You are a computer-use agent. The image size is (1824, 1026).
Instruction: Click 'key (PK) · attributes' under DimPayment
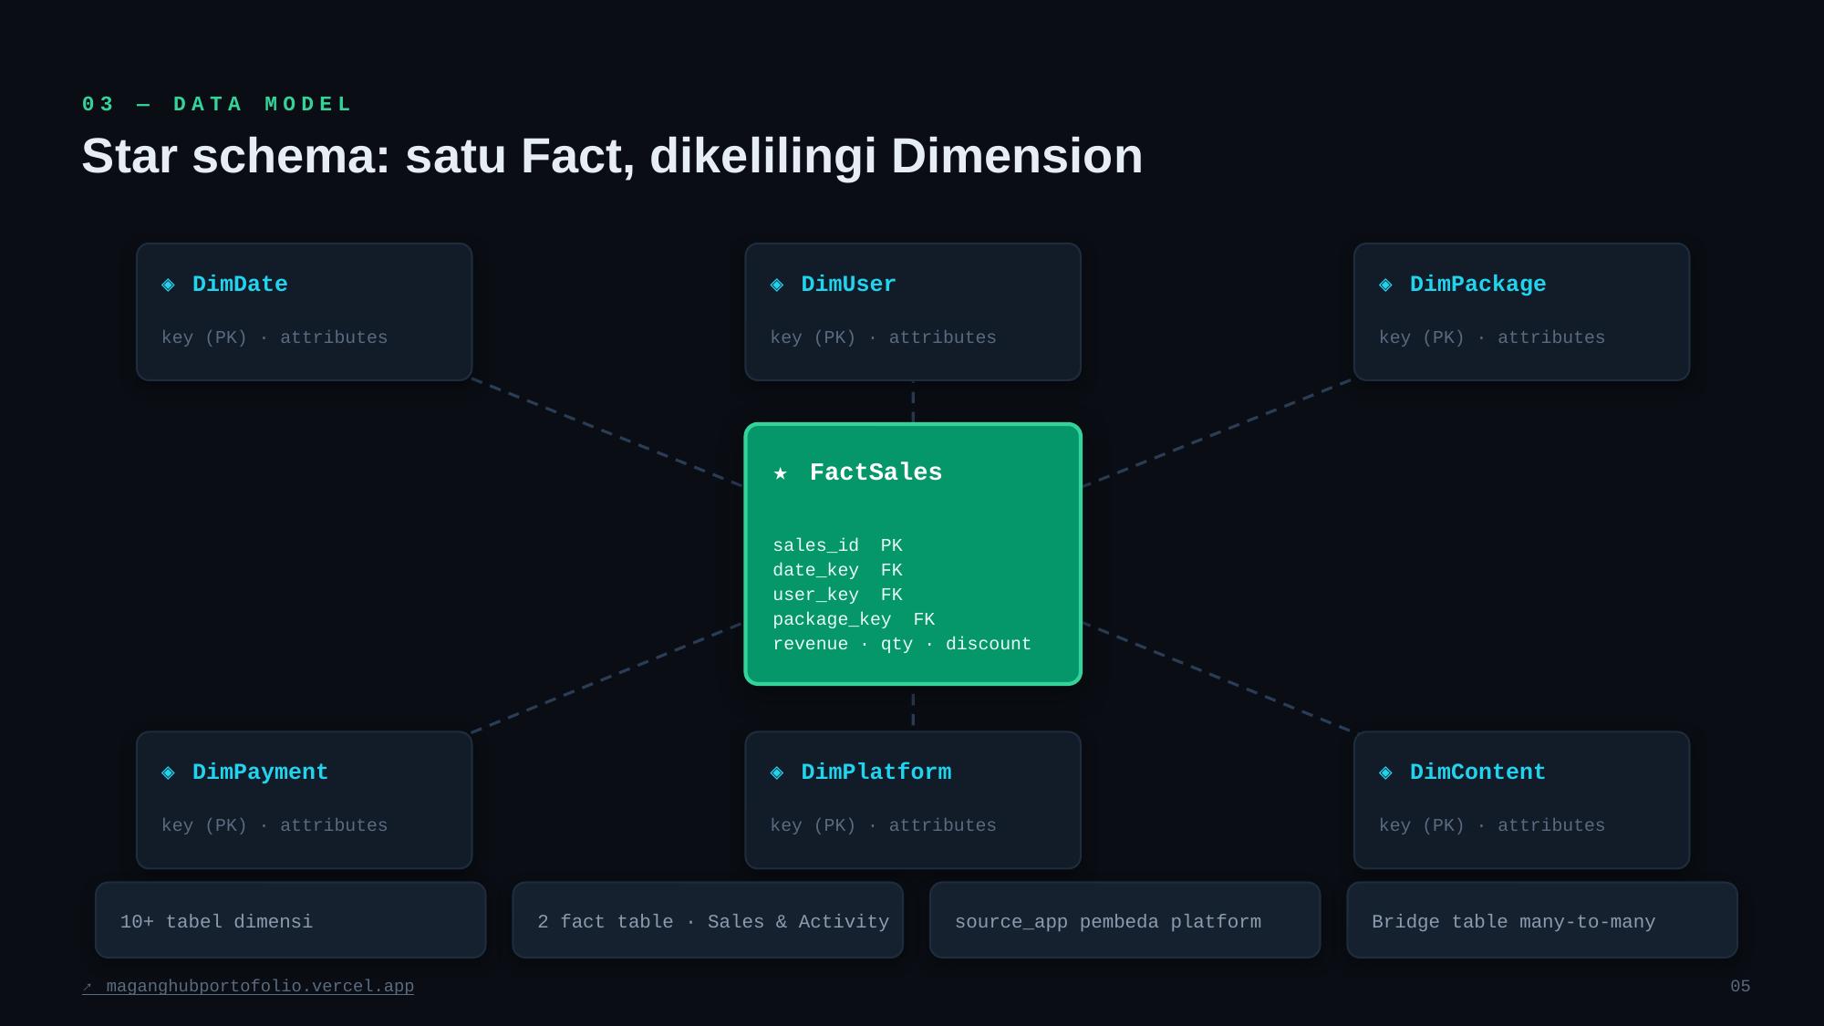[275, 825]
